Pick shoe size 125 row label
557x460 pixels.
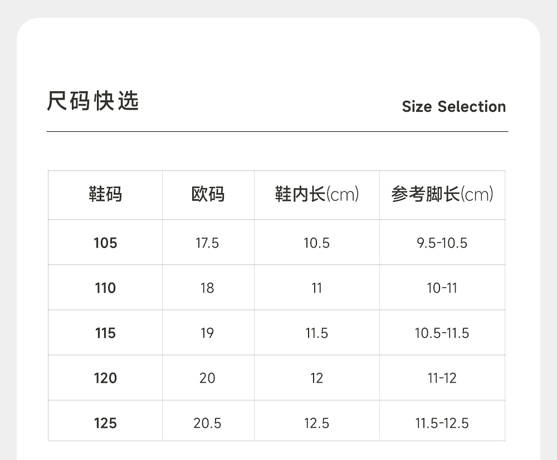click(x=105, y=423)
